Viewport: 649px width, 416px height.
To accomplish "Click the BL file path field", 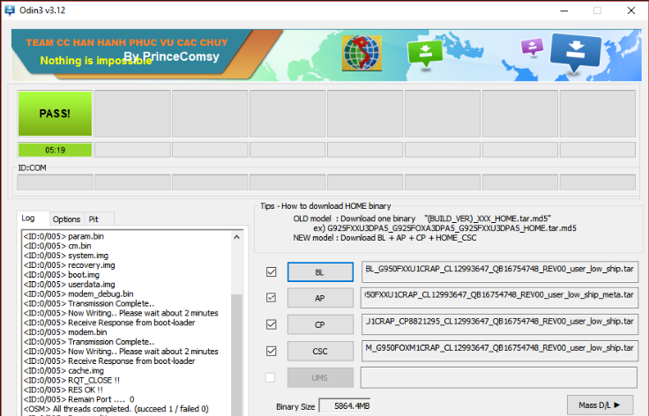I will point(500,272).
